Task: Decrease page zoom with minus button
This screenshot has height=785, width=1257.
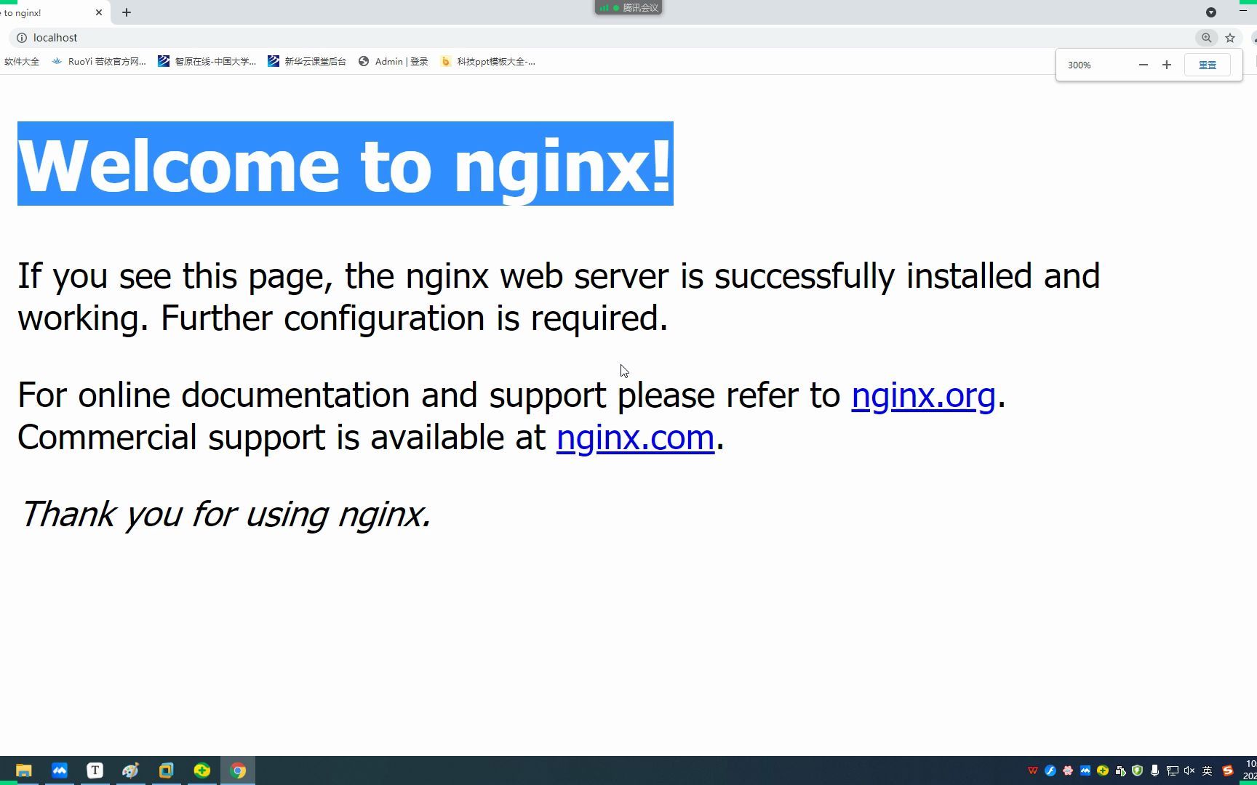Action: tap(1144, 65)
